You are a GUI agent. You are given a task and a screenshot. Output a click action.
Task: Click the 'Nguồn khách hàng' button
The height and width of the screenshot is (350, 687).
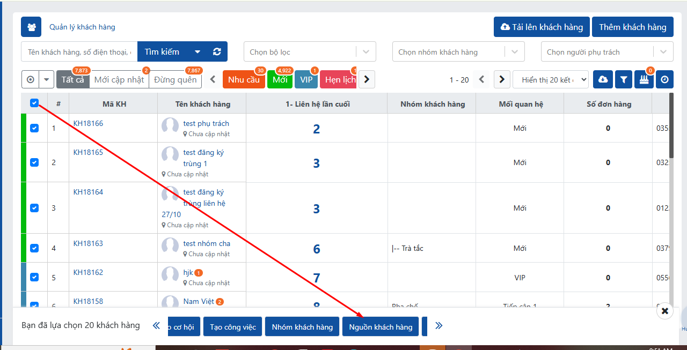pyautogui.click(x=381, y=327)
